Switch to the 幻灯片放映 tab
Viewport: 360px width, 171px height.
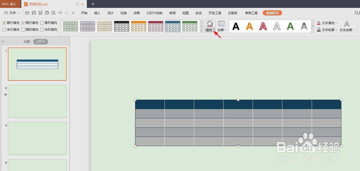[x=155, y=13]
